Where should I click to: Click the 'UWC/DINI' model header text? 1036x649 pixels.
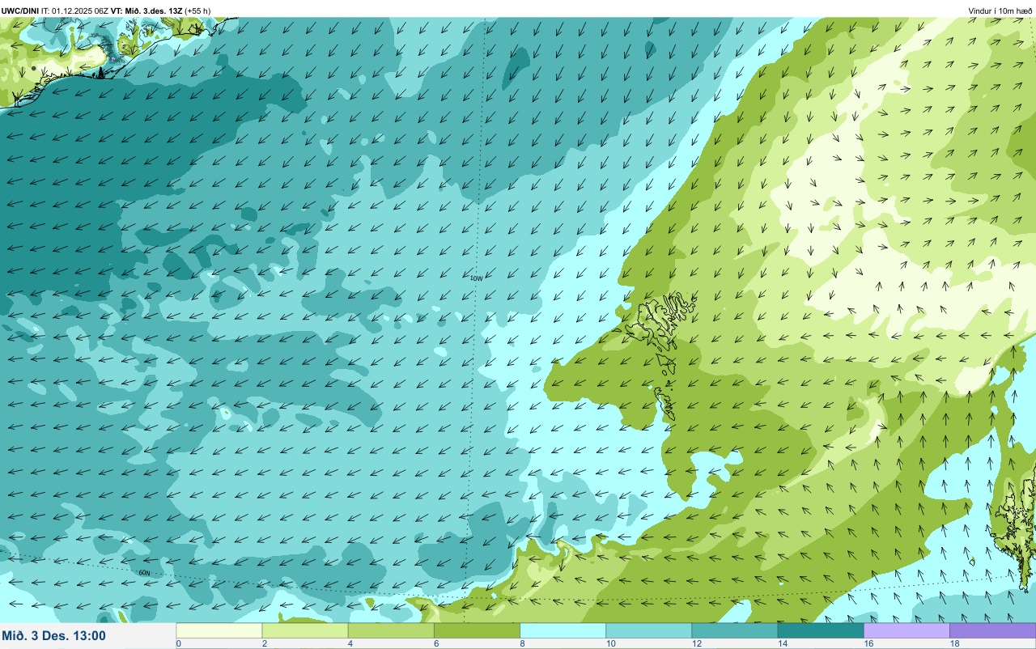[x=20, y=11]
